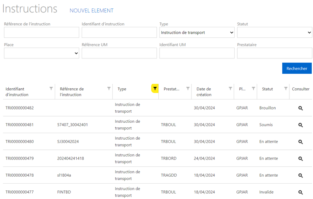Screen dimensions: 313x199
Task: Sort by Date de création column header
Action: click(x=204, y=92)
